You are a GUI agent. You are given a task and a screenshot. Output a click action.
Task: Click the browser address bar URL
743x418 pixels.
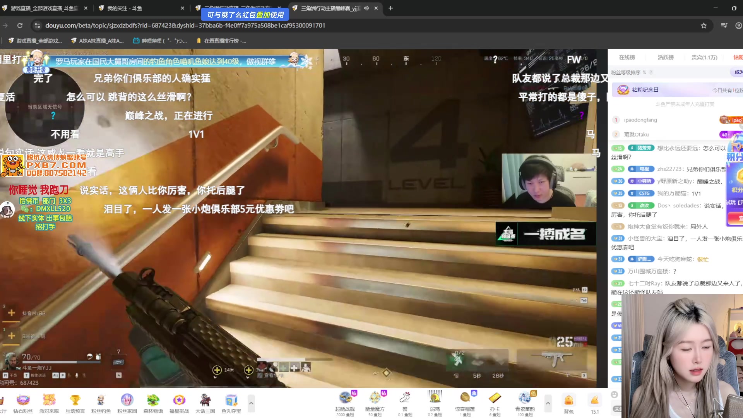[x=185, y=26]
